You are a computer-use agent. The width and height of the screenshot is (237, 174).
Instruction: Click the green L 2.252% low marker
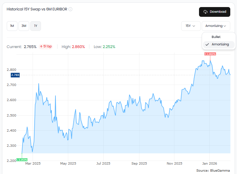tap(22, 160)
